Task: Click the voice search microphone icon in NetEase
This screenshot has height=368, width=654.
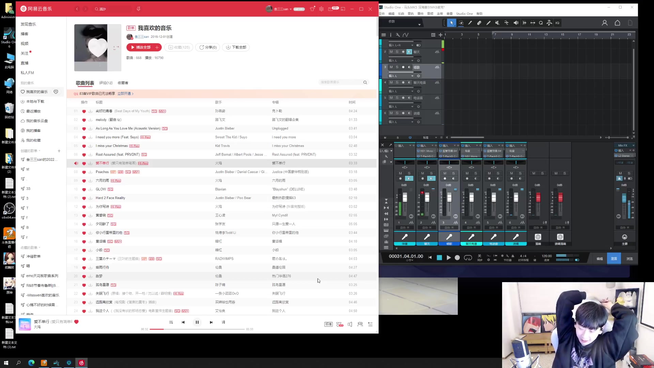Action: pyautogui.click(x=138, y=9)
